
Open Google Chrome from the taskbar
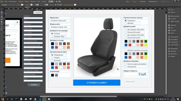35,99
